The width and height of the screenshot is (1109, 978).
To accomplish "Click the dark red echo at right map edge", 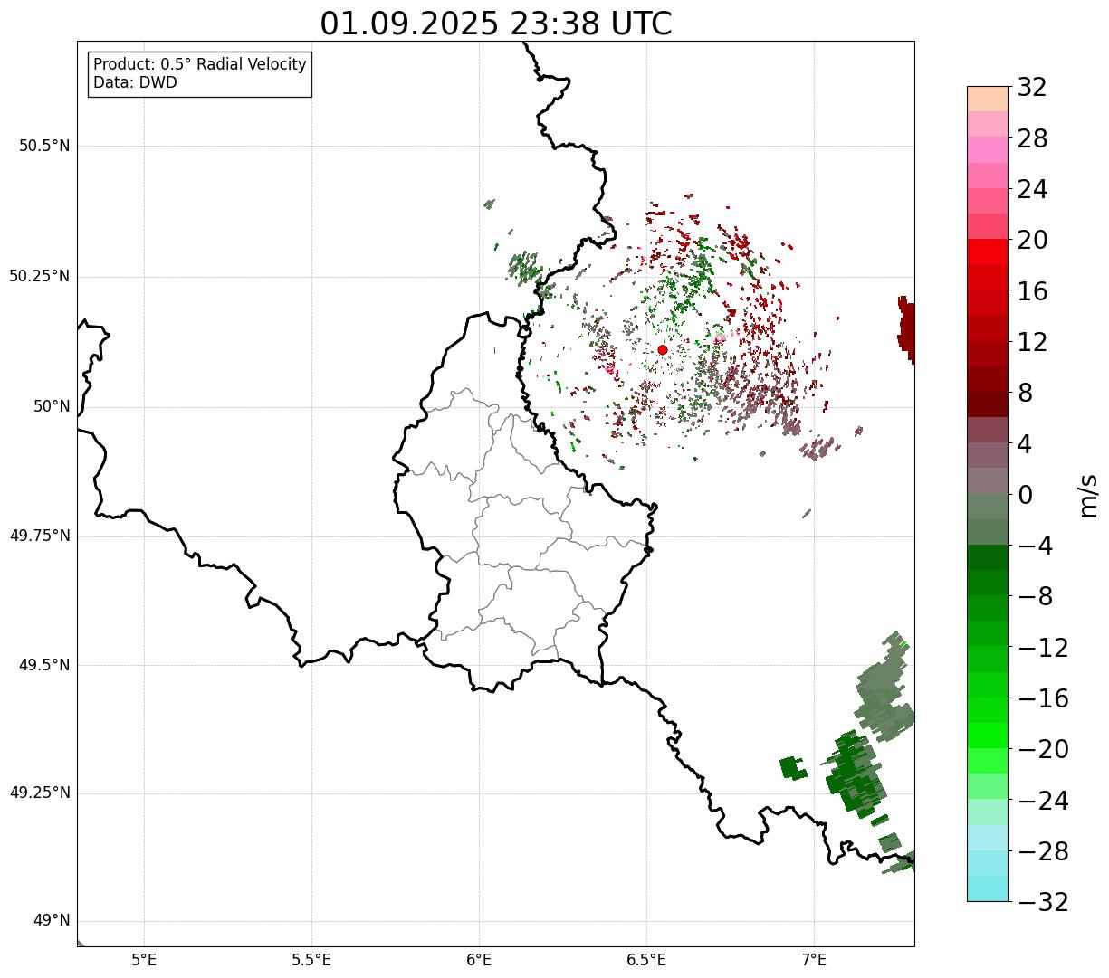I will tap(906, 329).
